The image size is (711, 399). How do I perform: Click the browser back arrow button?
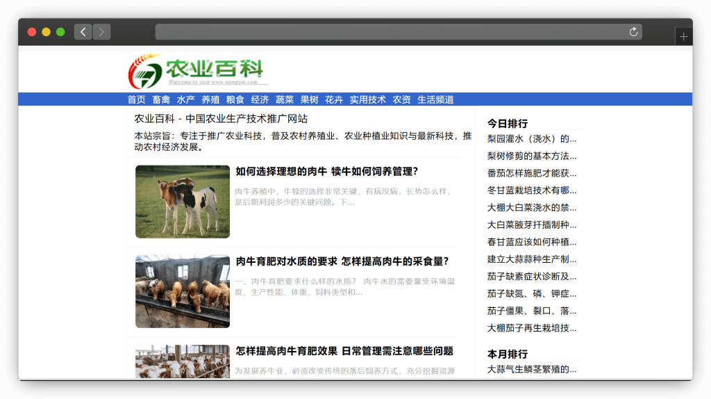coord(83,32)
